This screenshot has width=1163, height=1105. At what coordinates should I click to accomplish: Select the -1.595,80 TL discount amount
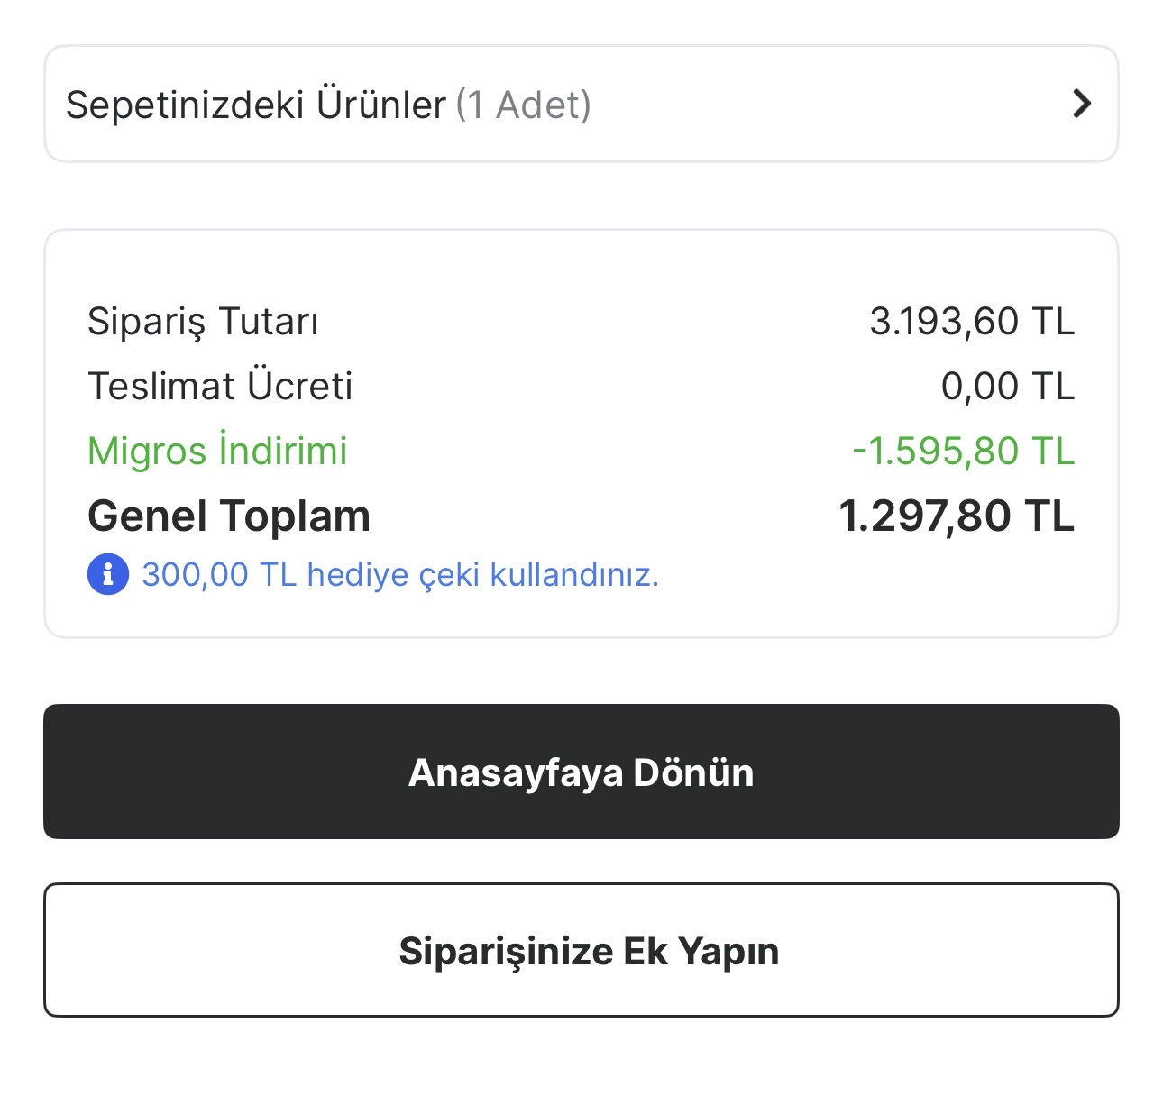[x=963, y=452]
